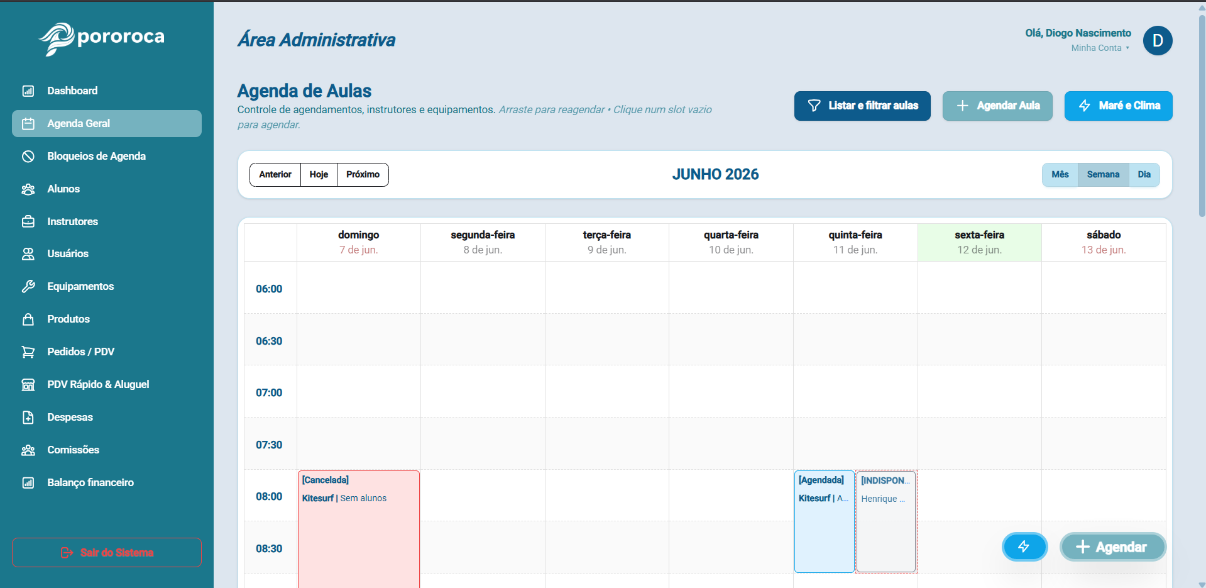
Task: Click the logout arrow icon beside Sair do Sistema
Action: point(67,553)
